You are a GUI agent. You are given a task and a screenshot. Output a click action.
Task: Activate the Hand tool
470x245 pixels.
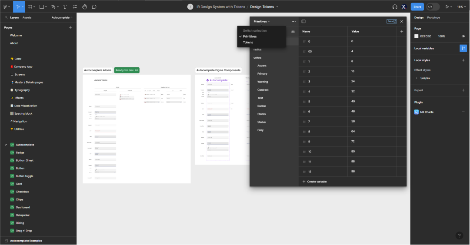(84, 7)
